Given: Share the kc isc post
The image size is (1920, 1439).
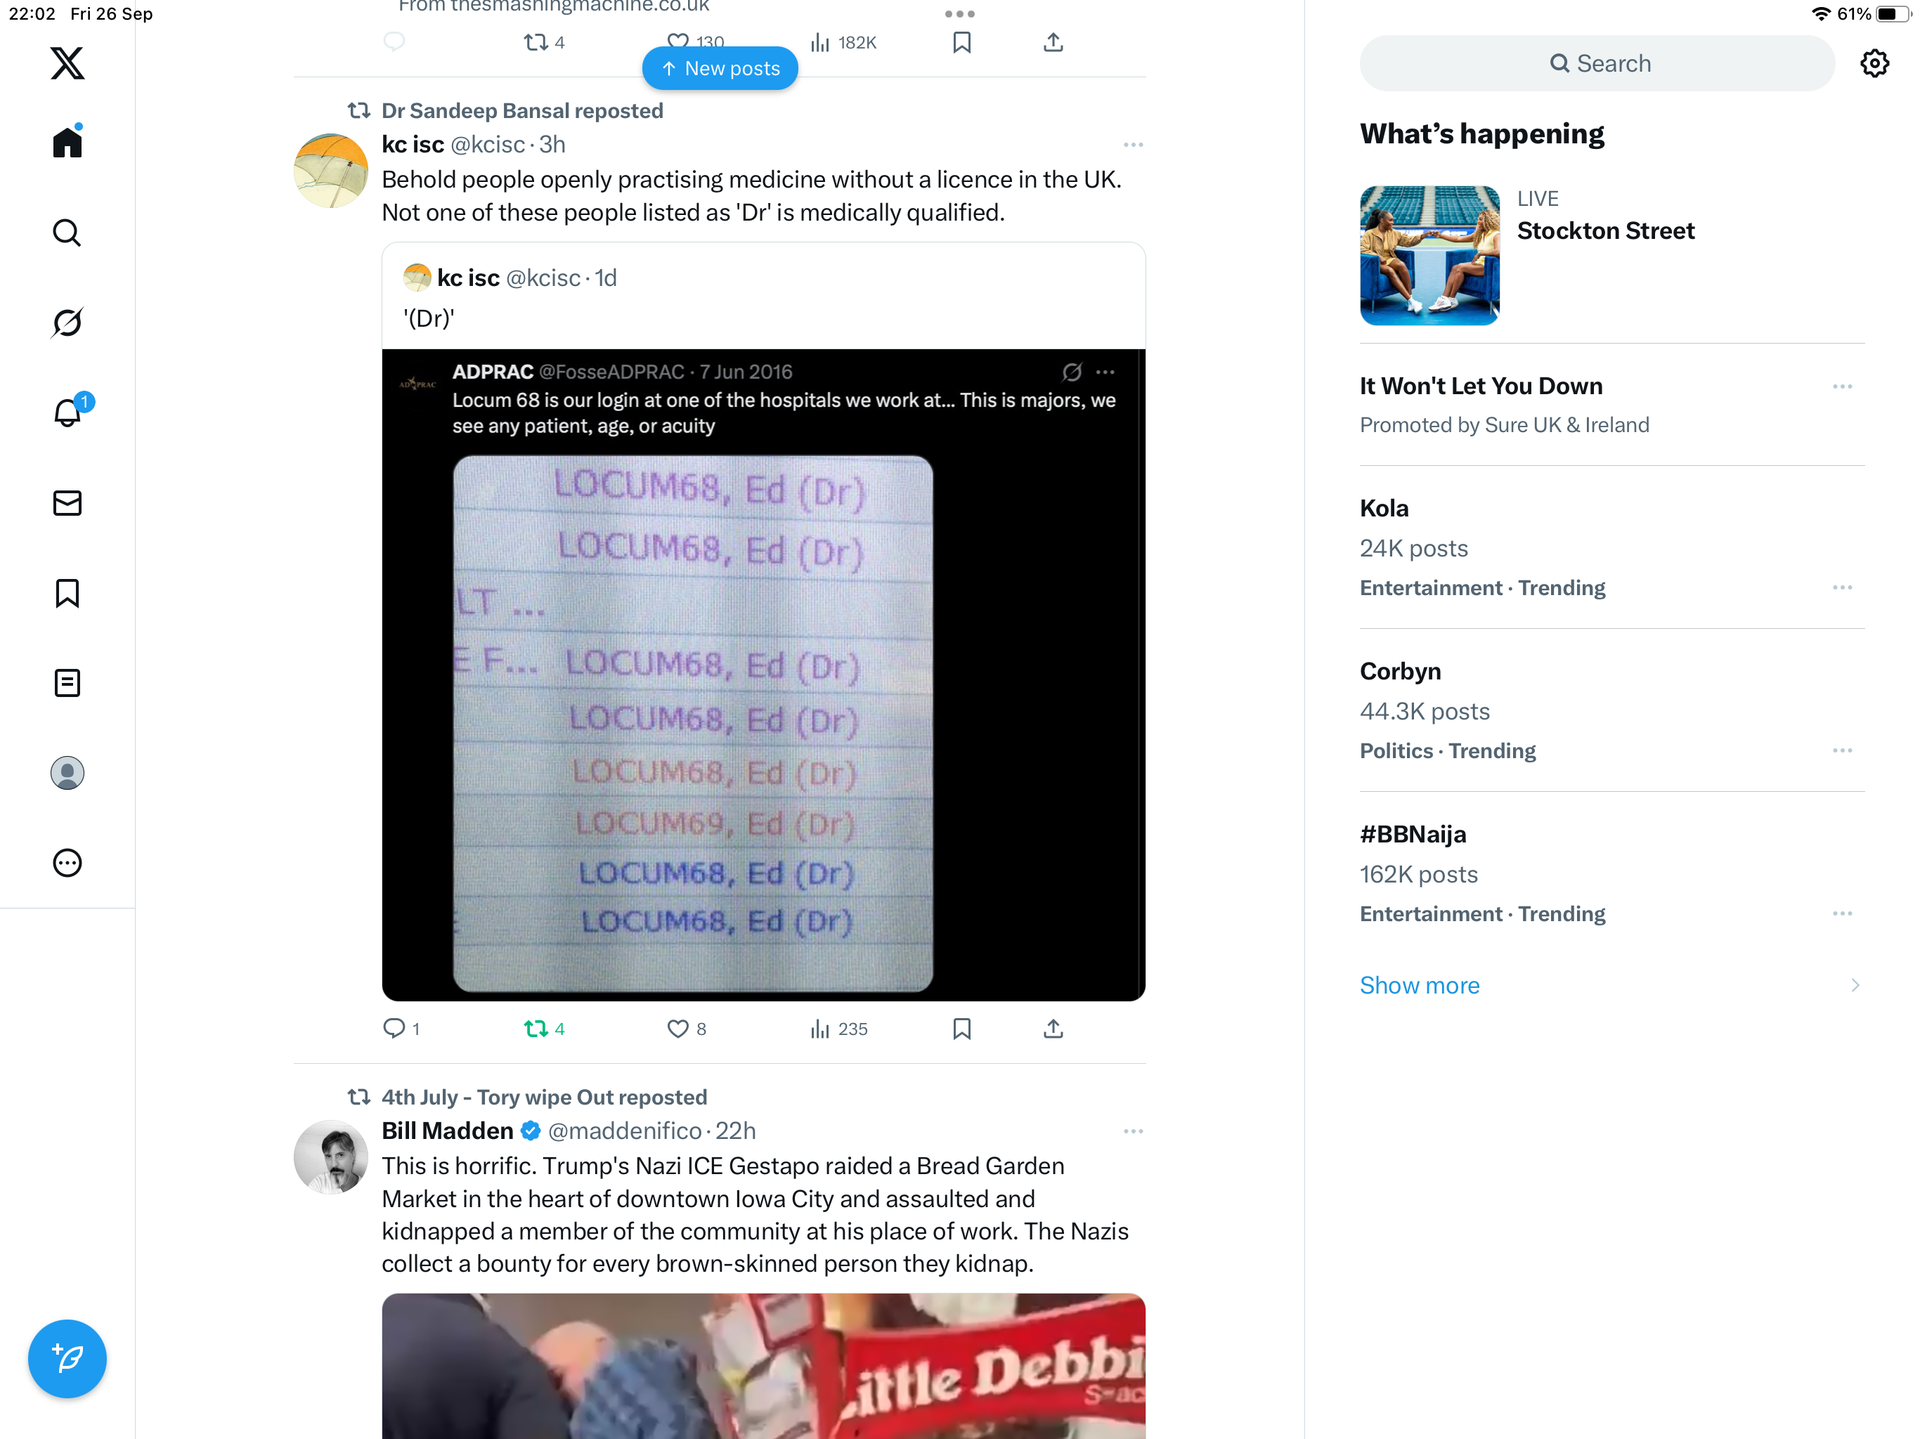Looking at the screenshot, I should tap(1053, 1029).
